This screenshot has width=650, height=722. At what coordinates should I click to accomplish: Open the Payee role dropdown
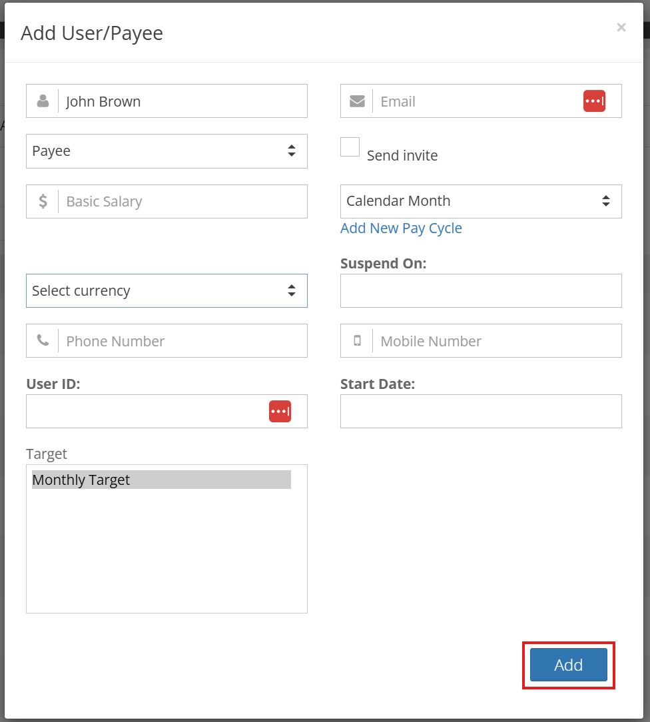coord(166,151)
